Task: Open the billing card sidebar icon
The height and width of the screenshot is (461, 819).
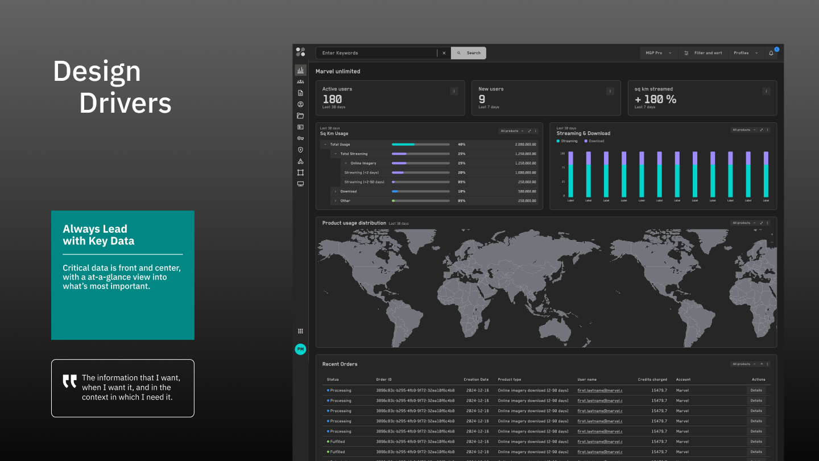Action: point(300,127)
